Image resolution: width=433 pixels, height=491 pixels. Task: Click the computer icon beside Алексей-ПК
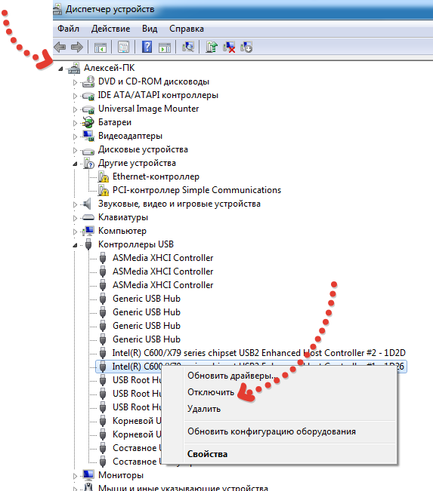coord(74,68)
